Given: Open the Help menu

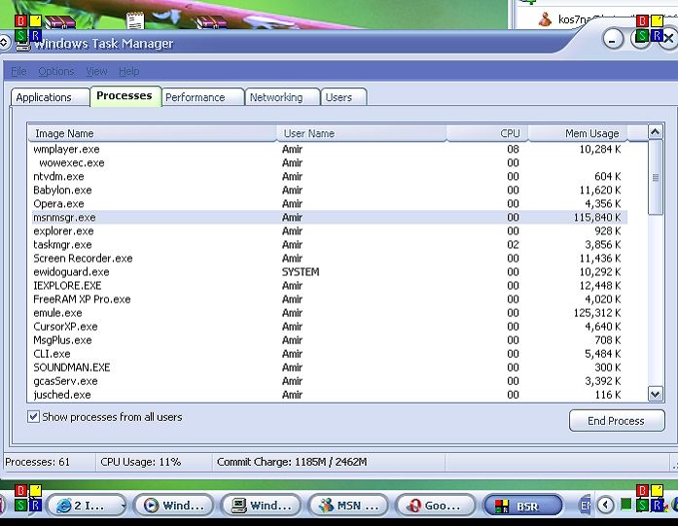Looking at the screenshot, I should [128, 71].
